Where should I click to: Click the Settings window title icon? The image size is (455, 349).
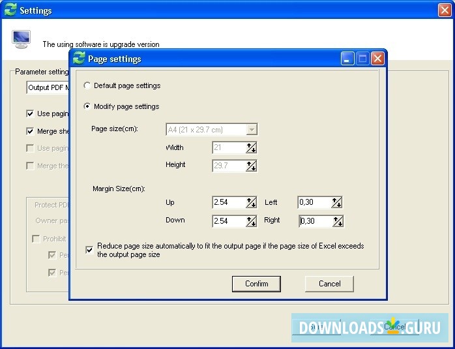point(10,10)
